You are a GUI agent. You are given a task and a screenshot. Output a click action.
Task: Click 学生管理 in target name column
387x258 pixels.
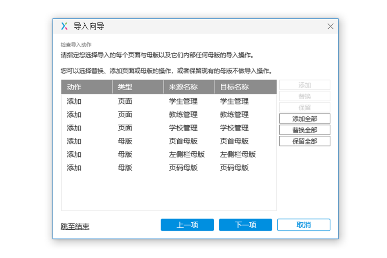pos(234,101)
